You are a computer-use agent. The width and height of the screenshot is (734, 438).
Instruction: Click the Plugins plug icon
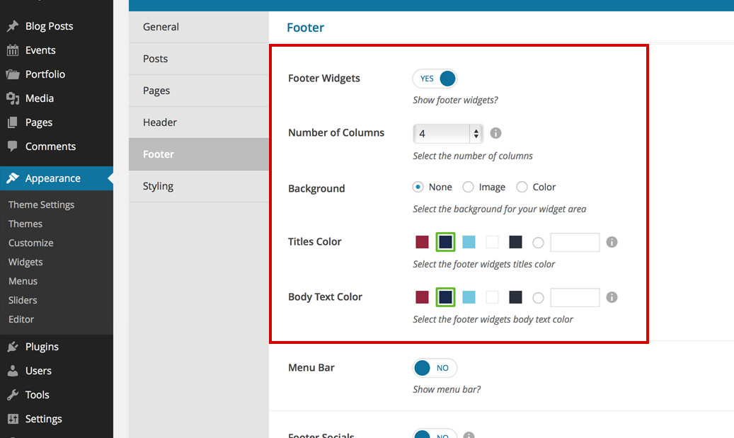tap(13, 347)
